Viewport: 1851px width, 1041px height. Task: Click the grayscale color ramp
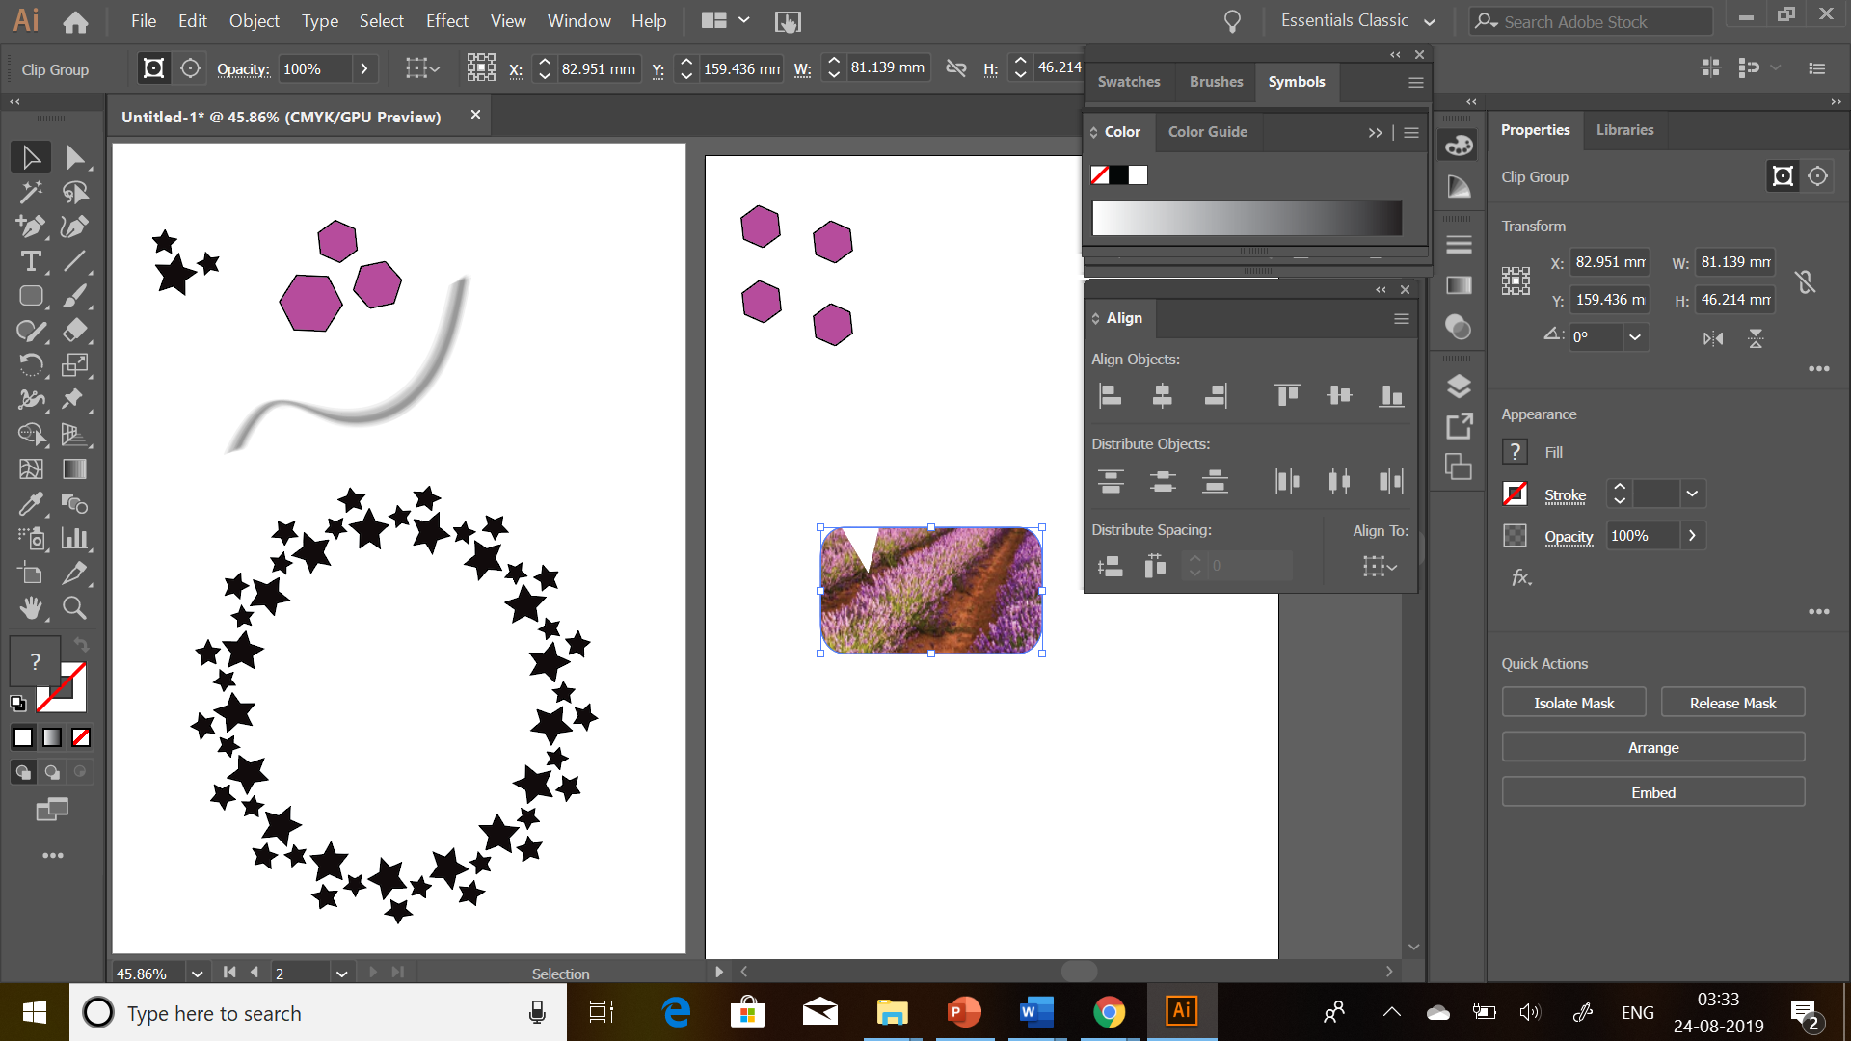pyautogui.click(x=1246, y=218)
